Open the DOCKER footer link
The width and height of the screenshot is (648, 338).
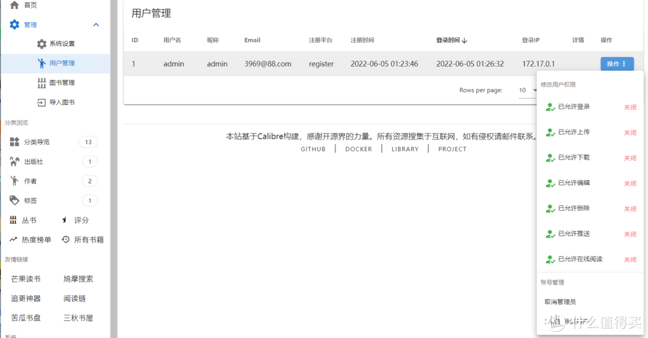[x=358, y=149]
